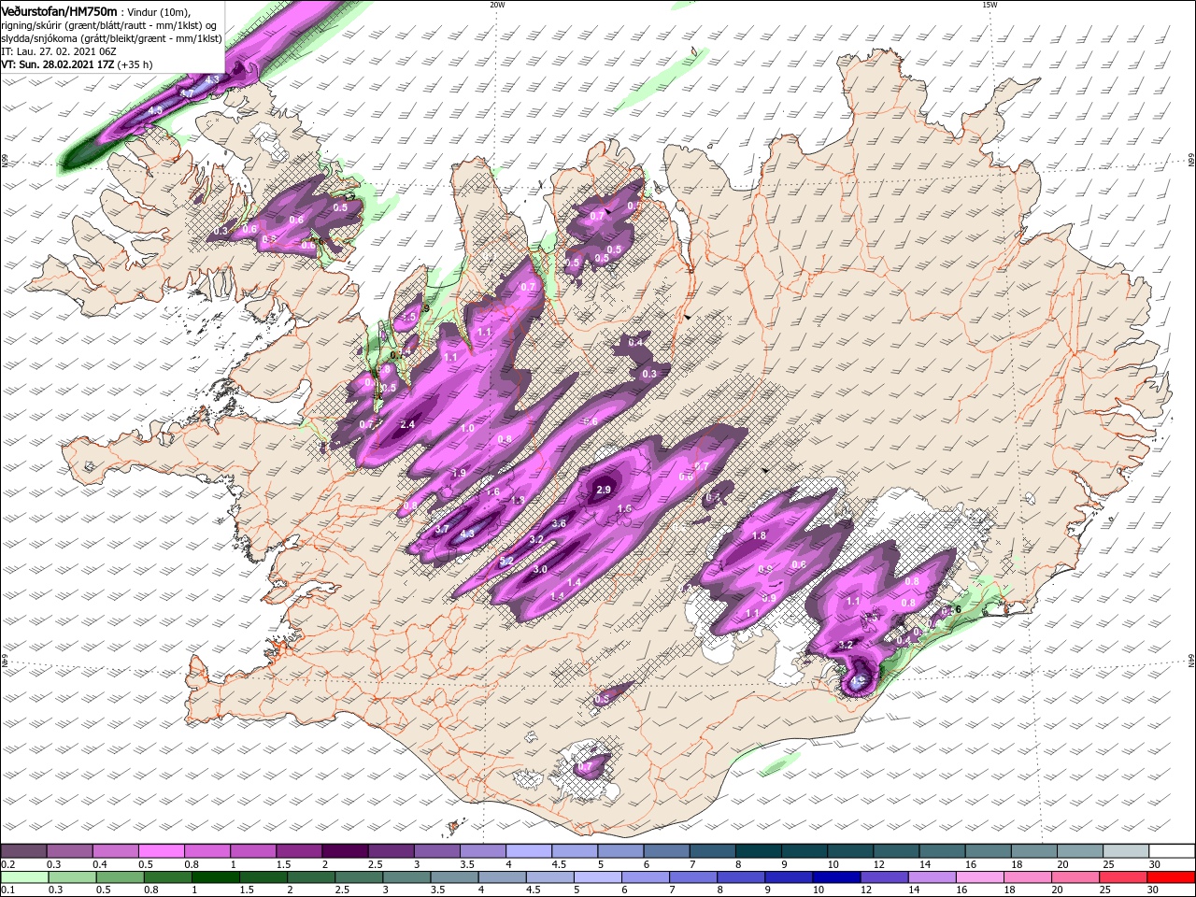Click the 20W longitude label
The image size is (1196, 897).
click(497, 4)
